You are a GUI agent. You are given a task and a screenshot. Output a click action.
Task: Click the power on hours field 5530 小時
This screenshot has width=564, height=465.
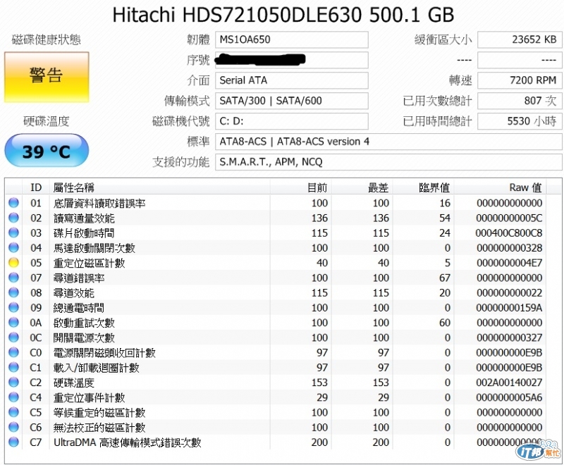520,121
